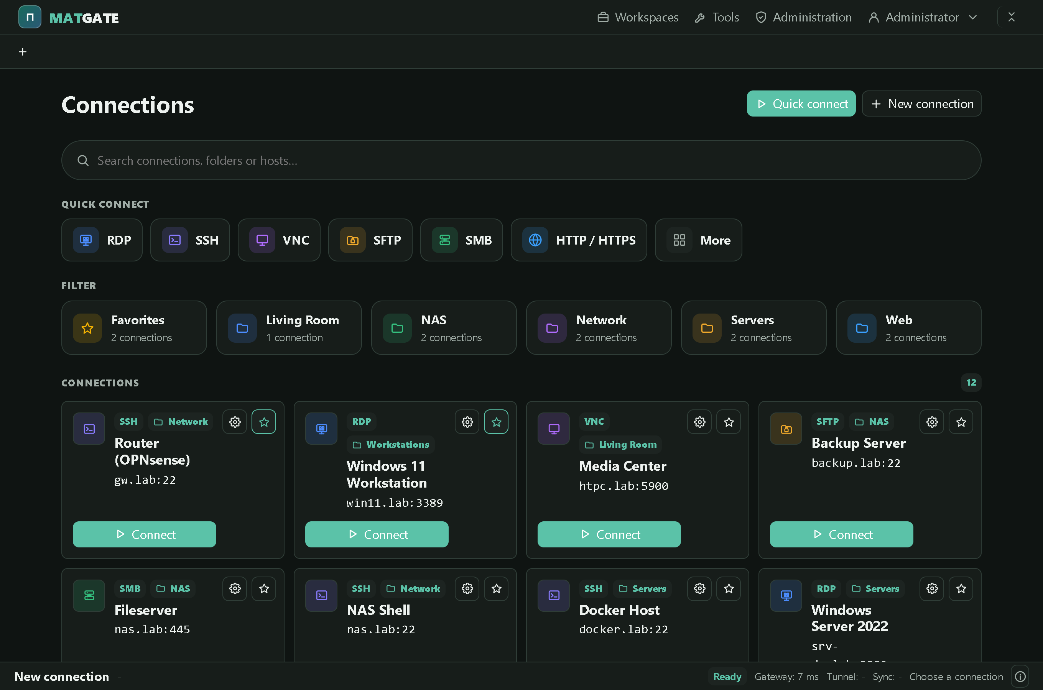
Task: Click the SSH terminal icon on Router card
Action: point(89,428)
